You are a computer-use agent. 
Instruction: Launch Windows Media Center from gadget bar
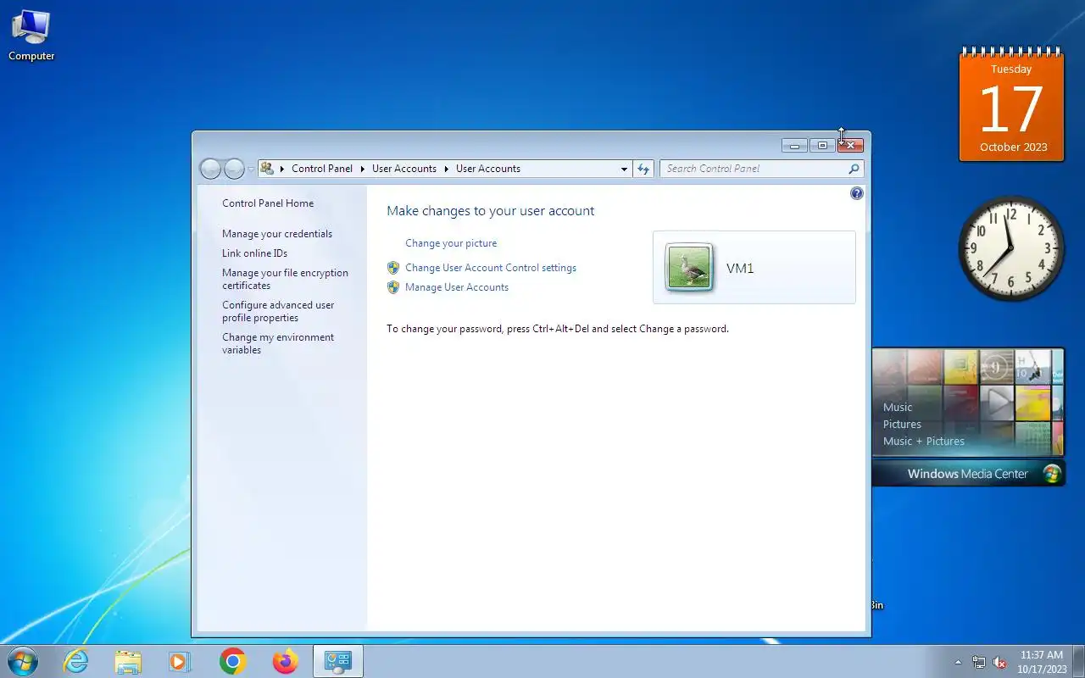(967, 474)
